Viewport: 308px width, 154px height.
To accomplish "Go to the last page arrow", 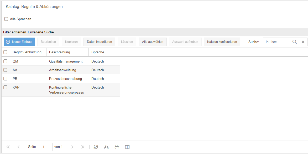I will pos(83,147).
